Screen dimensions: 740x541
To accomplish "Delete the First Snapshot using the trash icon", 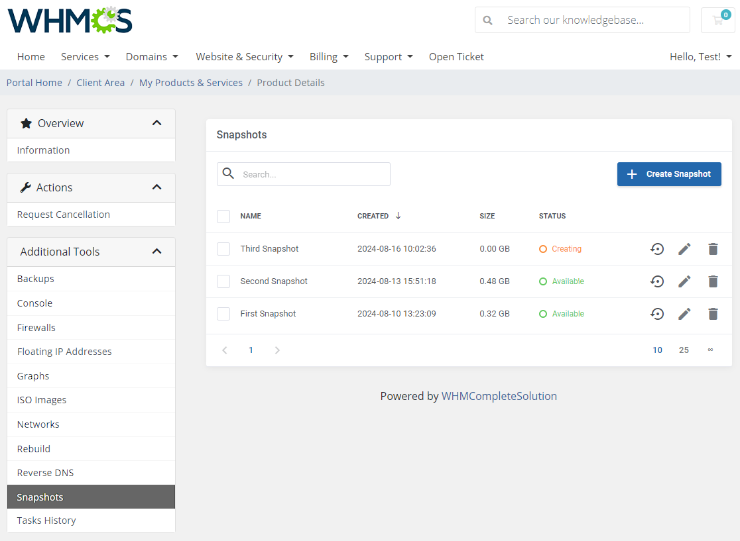I will pos(713,313).
